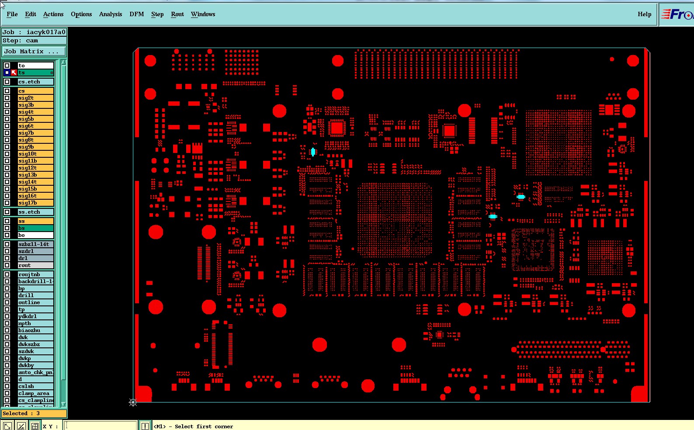
Task: Open the Edit menu
Action: [x=31, y=14]
